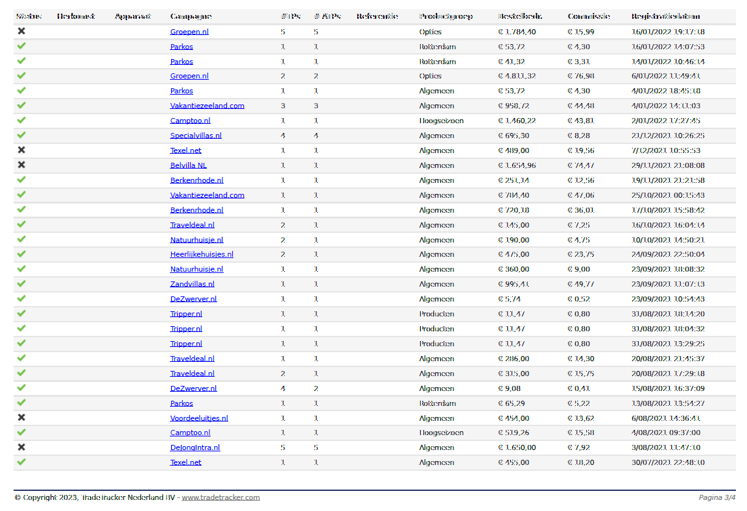This screenshot has height=511, width=747.
Task: Select the Referentie column header
Action: click(x=377, y=16)
